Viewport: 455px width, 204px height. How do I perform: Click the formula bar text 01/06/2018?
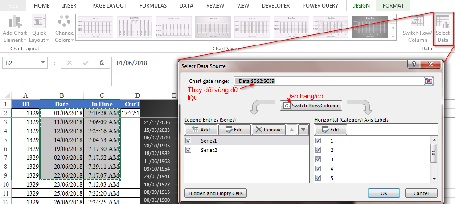[132, 63]
